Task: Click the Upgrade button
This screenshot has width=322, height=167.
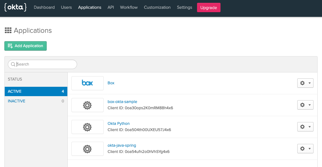Action: click(209, 7)
